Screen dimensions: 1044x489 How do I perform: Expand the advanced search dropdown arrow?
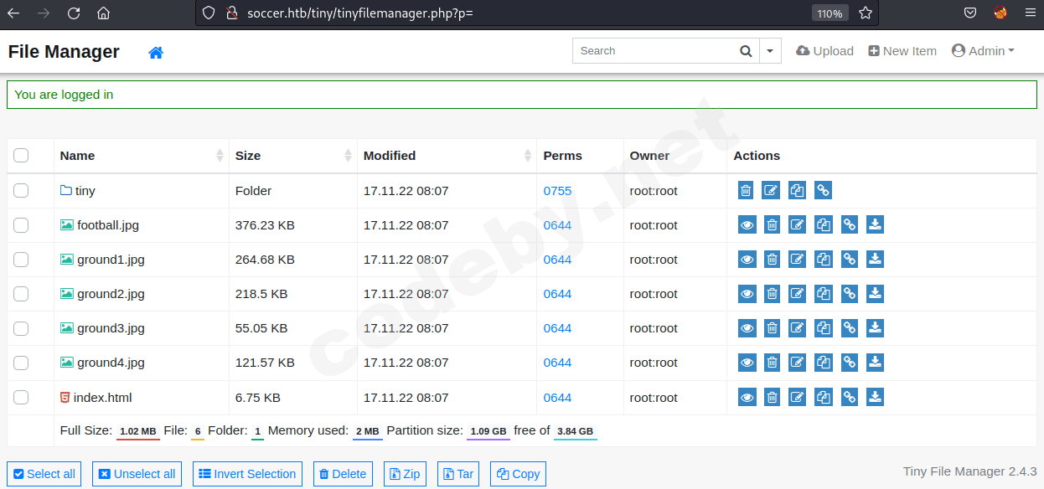(770, 51)
